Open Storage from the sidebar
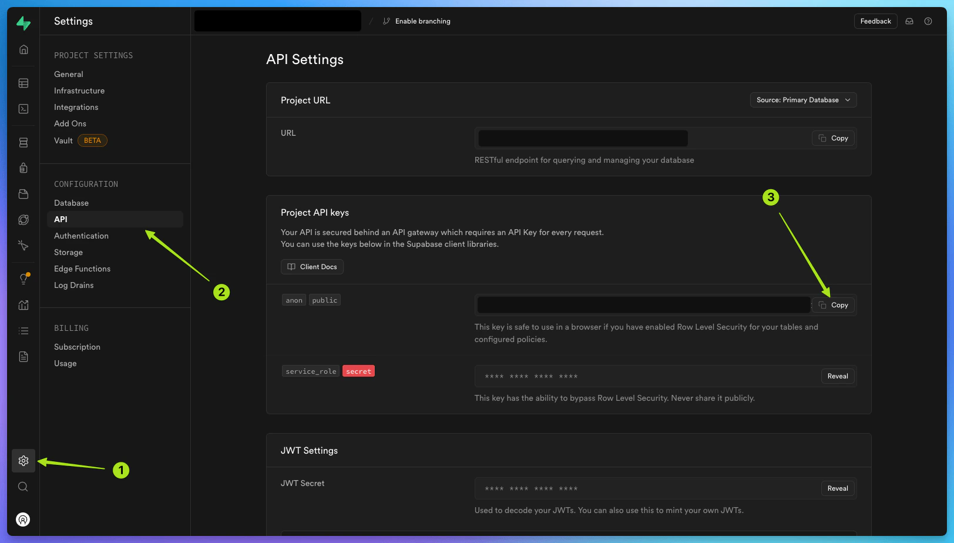 coord(23,193)
